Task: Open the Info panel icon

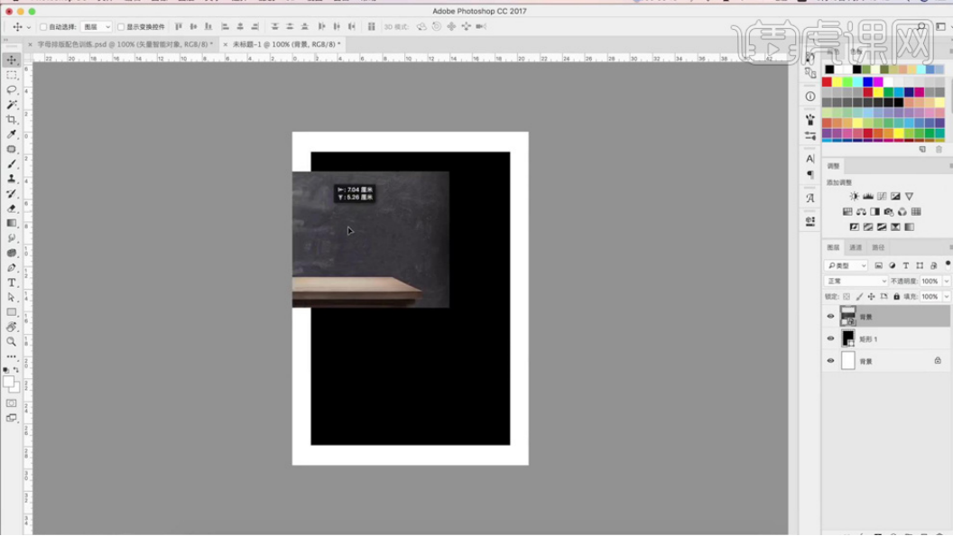Action: pos(810,97)
